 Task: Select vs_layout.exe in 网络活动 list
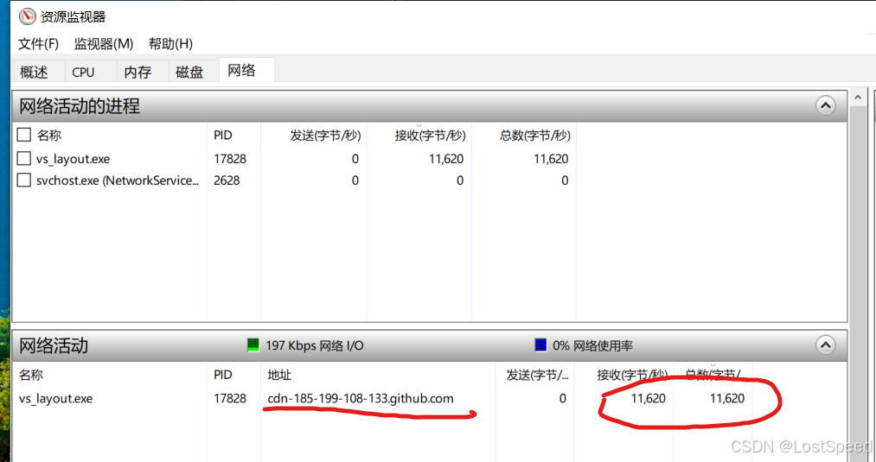click(56, 398)
